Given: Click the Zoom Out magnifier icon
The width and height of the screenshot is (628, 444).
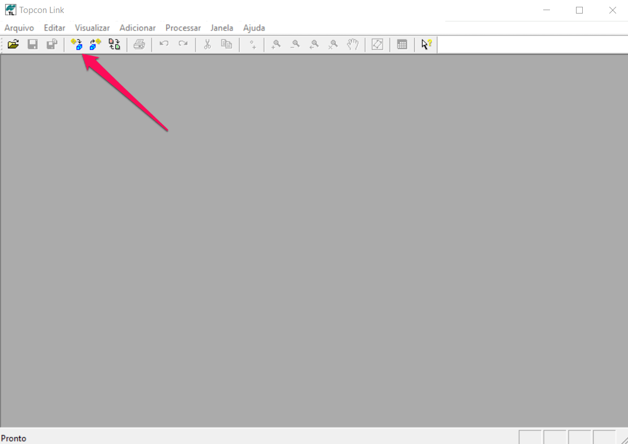Looking at the screenshot, I should 295,44.
